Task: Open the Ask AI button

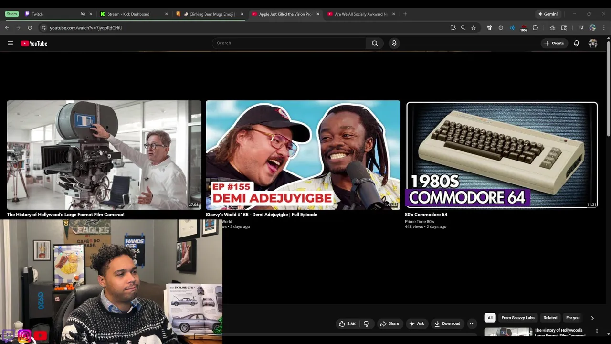Action: coord(416,323)
